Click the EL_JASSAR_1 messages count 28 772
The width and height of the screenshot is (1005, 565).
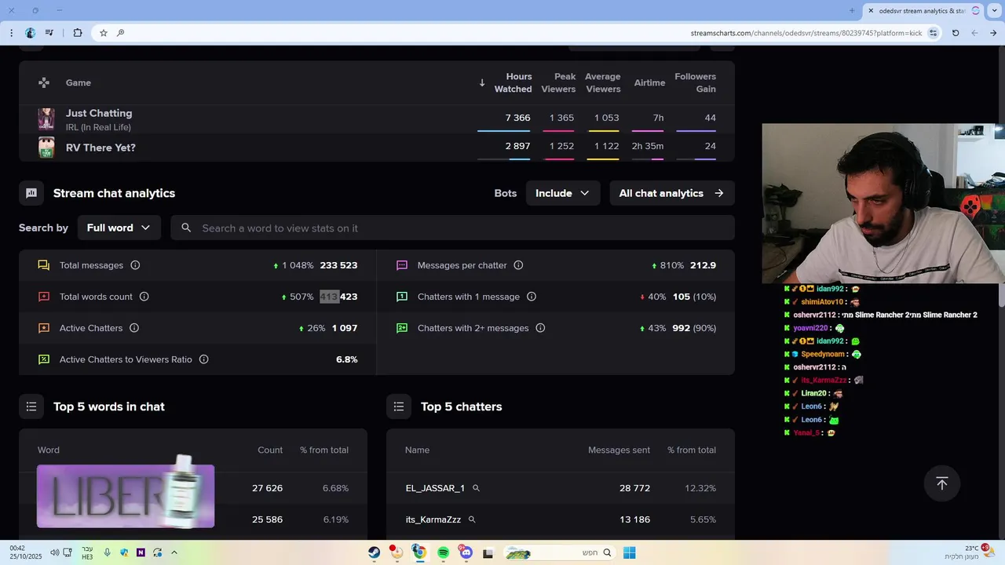point(634,488)
